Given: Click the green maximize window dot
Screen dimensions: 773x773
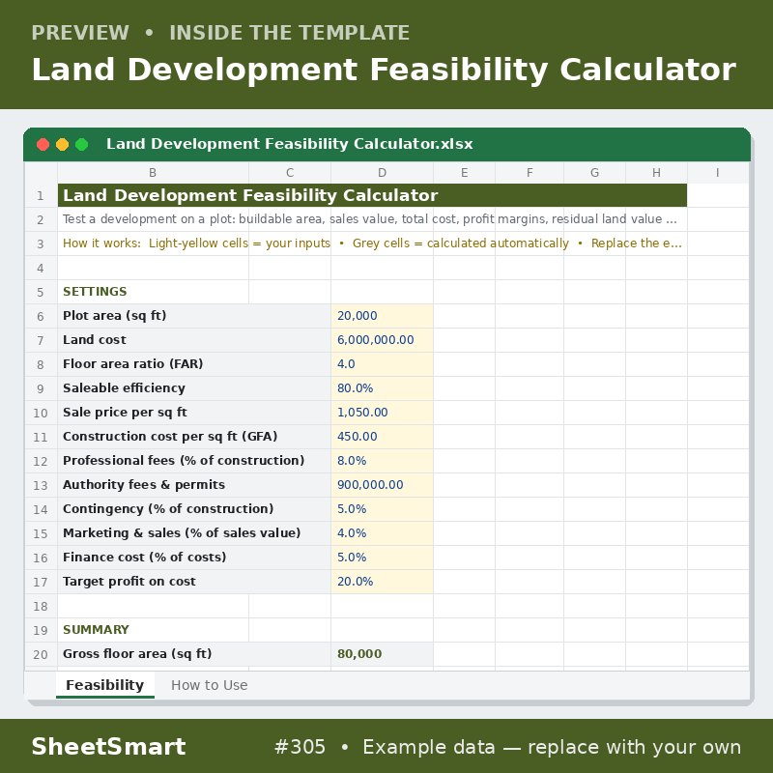Looking at the screenshot, I should coord(82,144).
